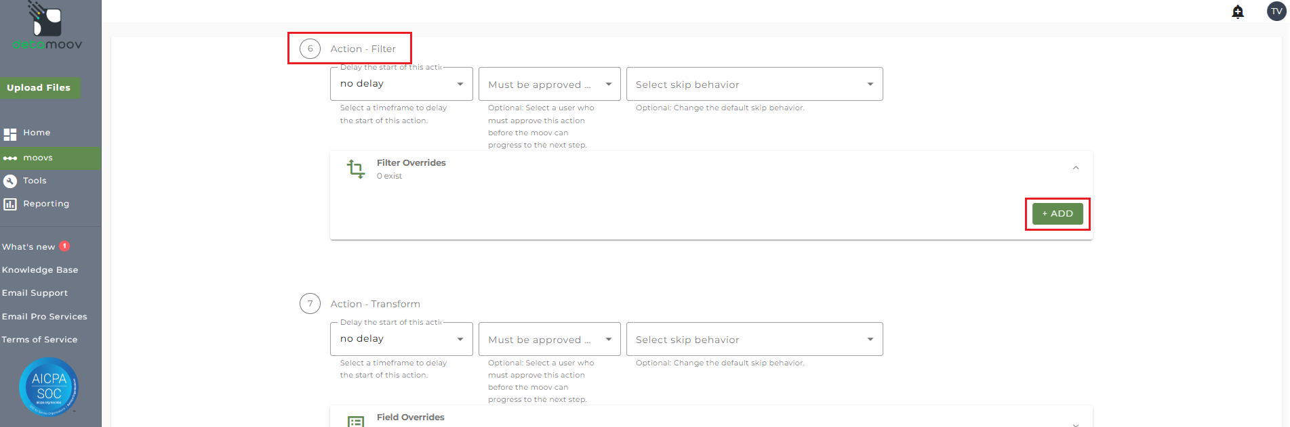Collapse the Filter Overrides panel
The image size is (1290, 427).
coord(1076,168)
